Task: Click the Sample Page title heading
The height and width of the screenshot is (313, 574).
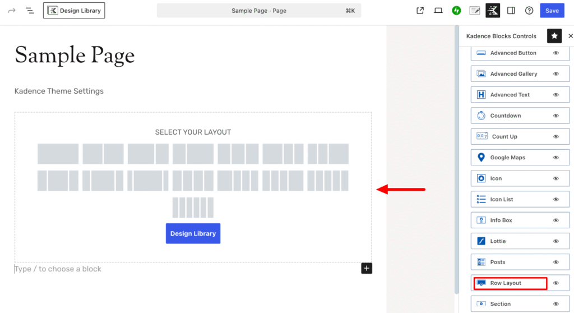Action: [75, 55]
